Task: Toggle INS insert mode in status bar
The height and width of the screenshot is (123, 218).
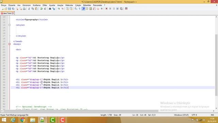Action: [x=212, y=115]
